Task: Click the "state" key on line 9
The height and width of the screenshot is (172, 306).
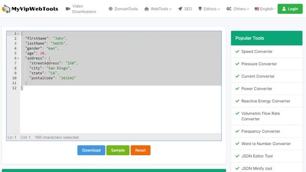Action: click(37, 73)
